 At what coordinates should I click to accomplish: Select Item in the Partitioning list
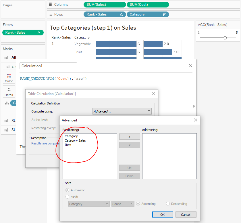pyautogui.click(x=68, y=145)
